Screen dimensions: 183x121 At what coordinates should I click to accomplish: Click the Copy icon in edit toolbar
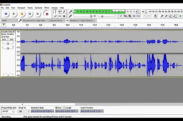[x=125, y=16]
